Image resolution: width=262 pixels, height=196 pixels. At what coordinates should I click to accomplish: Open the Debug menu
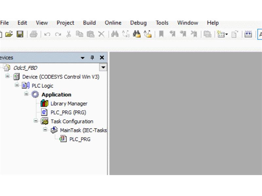(x=138, y=23)
